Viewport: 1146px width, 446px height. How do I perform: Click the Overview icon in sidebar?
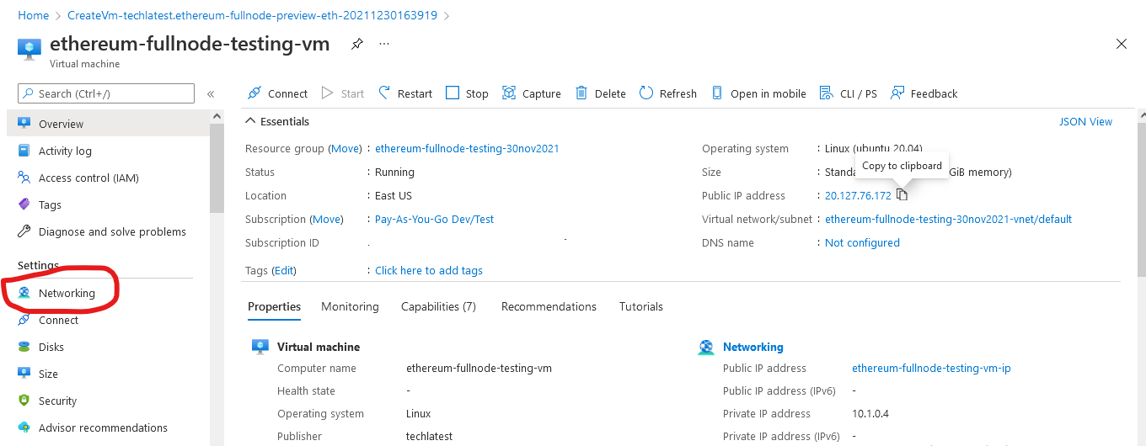click(24, 124)
